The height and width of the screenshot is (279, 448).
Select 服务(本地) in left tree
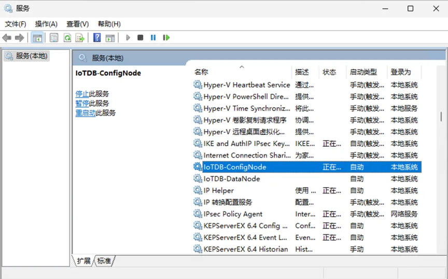click(x=26, y=55)
